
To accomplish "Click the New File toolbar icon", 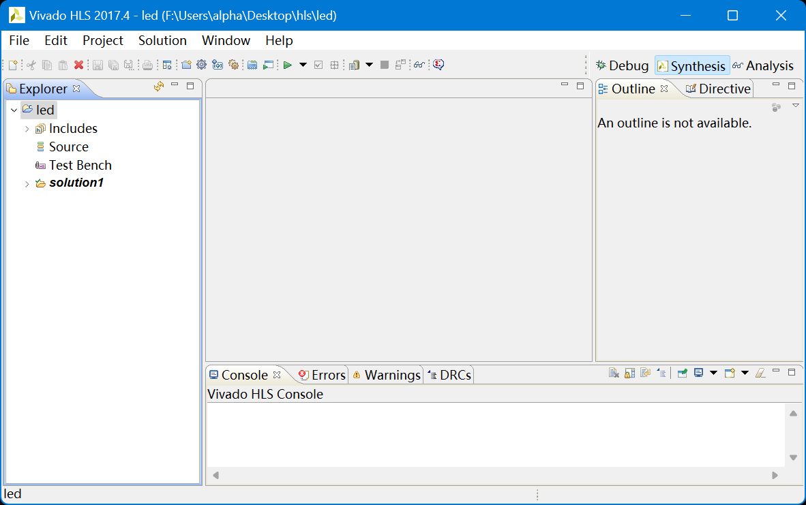I will pos(13,65).
